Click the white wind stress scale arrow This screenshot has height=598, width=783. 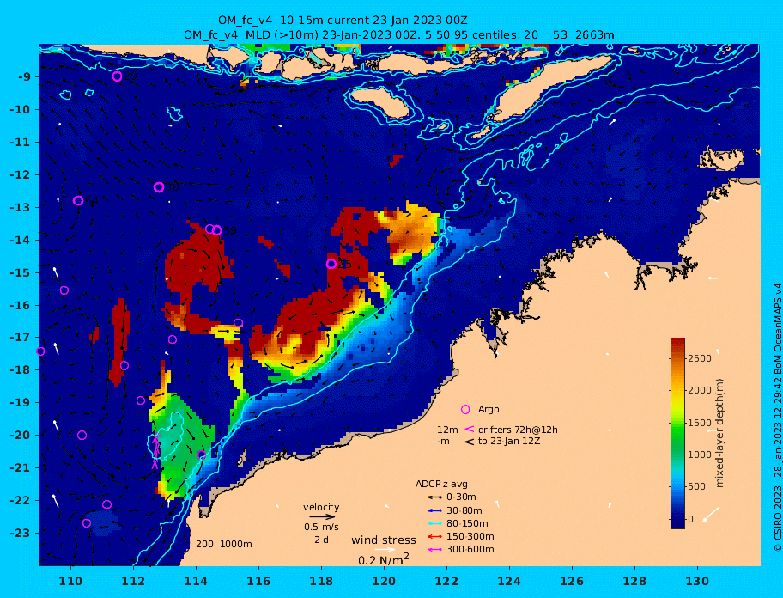pos(385,550)
